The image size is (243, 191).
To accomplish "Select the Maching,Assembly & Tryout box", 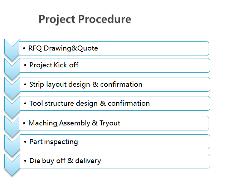I will (114, 123).
